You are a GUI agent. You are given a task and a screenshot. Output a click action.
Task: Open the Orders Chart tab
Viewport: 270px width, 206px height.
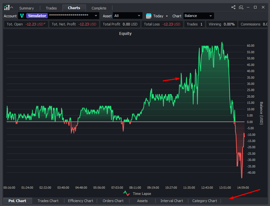click(x=113, y=201)
